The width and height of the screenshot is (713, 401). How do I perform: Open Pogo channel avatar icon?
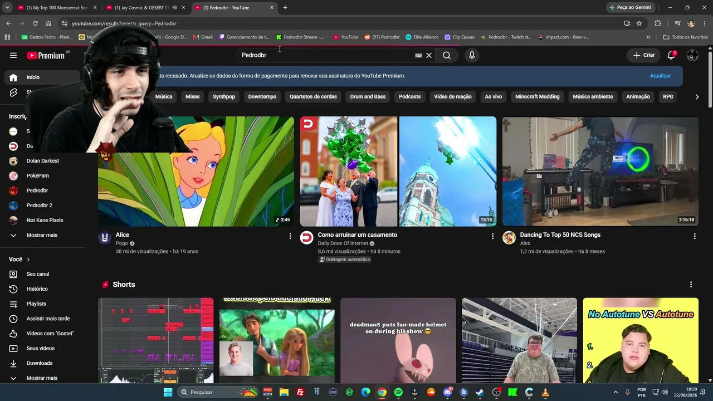point(105,238)
